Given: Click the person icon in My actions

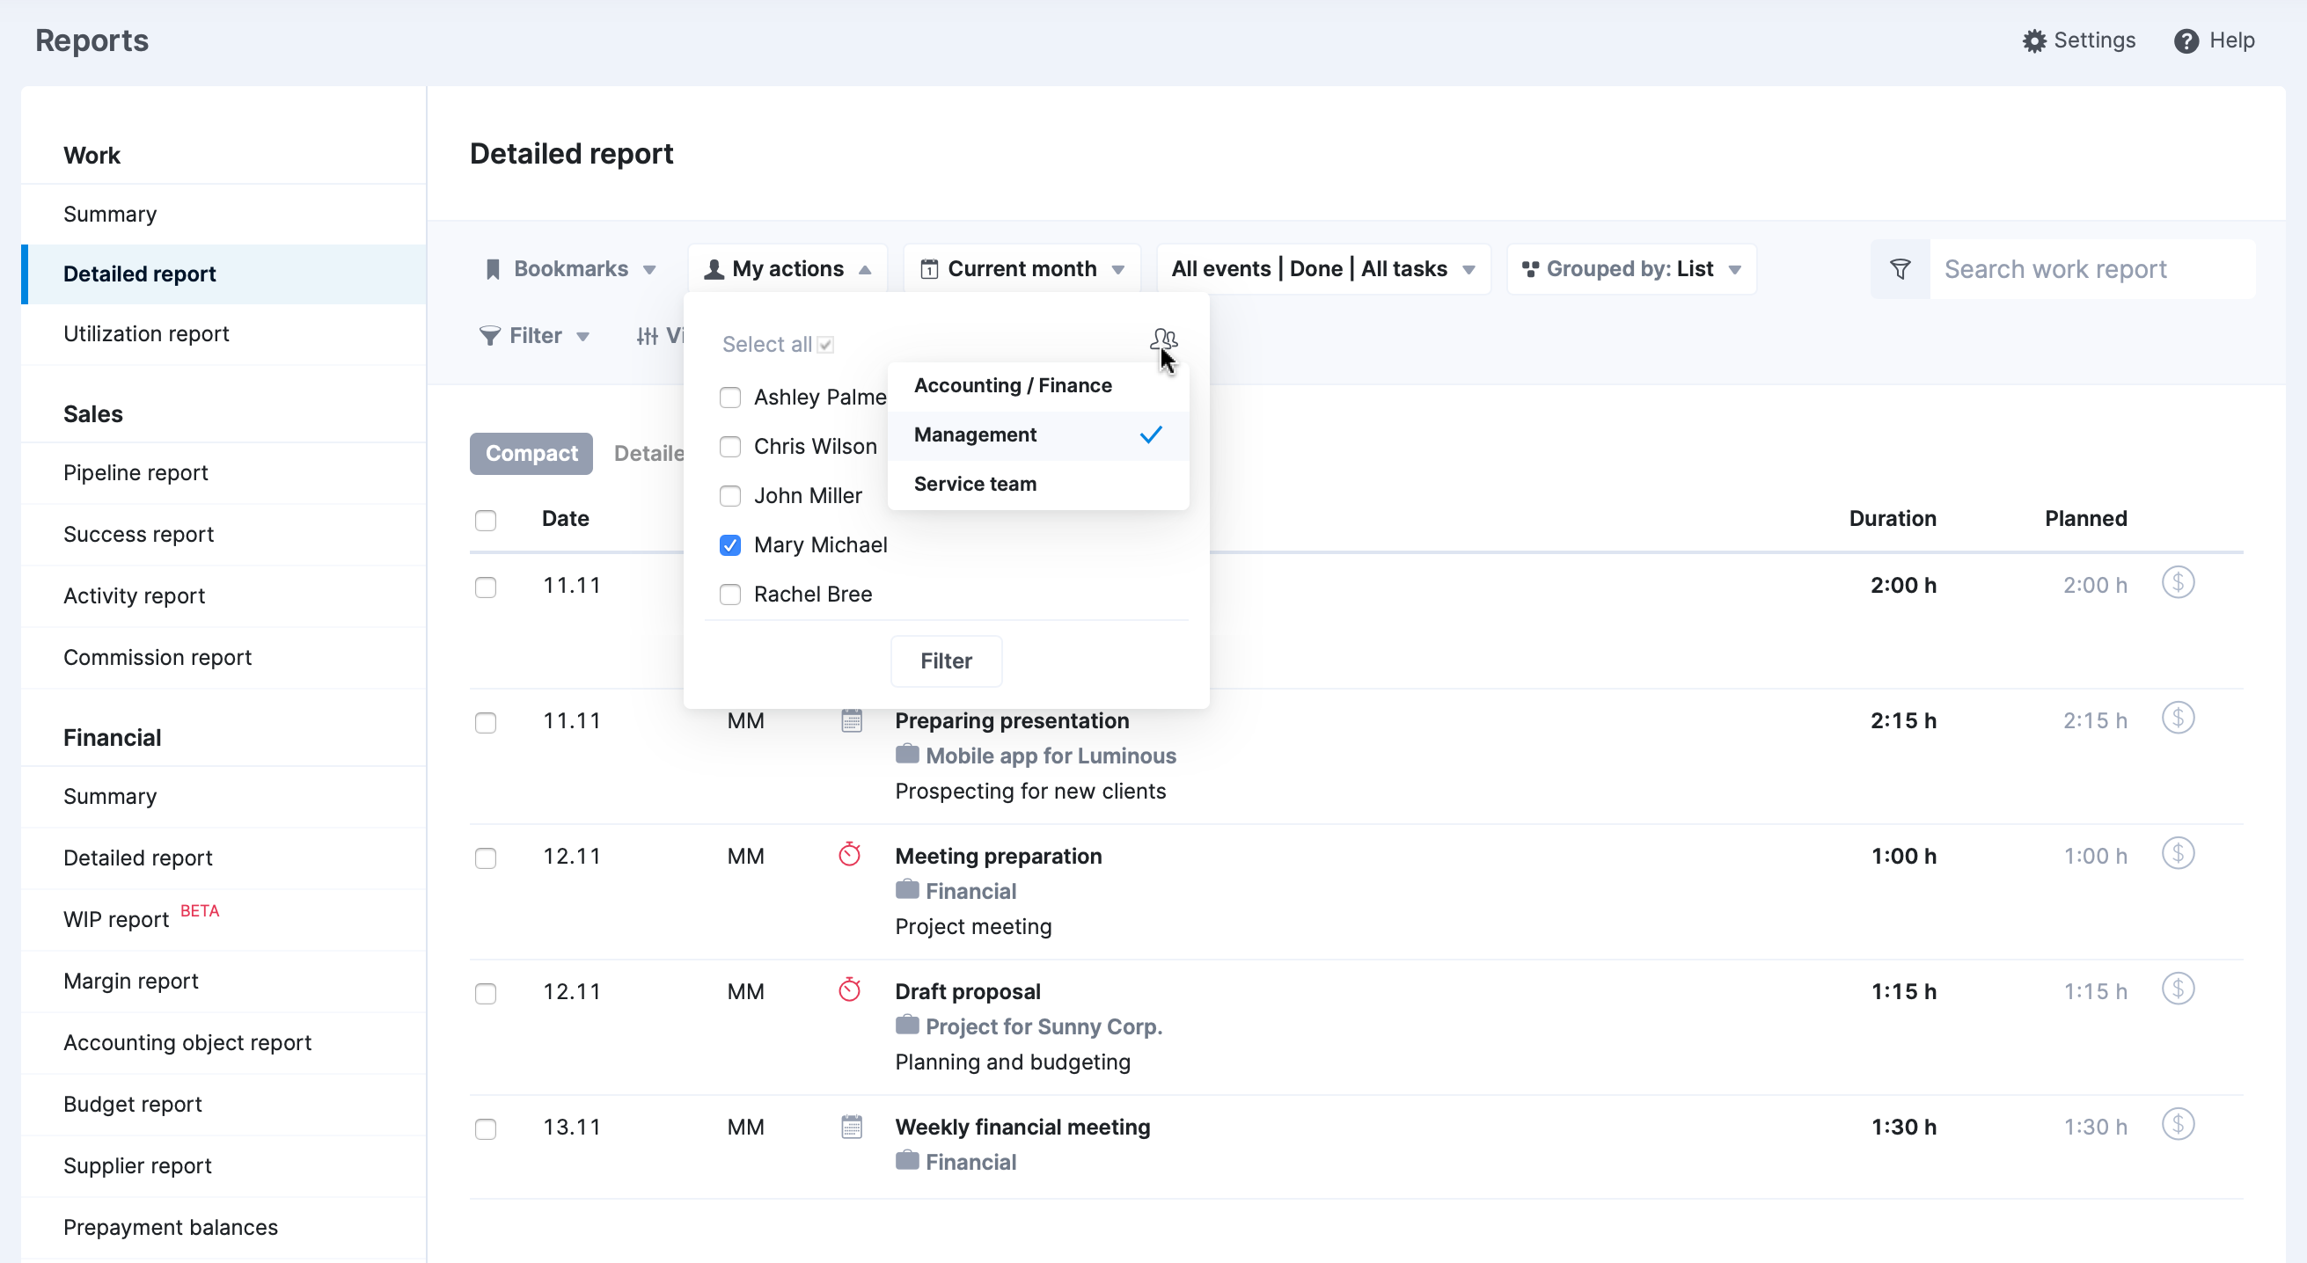Looking at the screenshot, I should 714,269.
